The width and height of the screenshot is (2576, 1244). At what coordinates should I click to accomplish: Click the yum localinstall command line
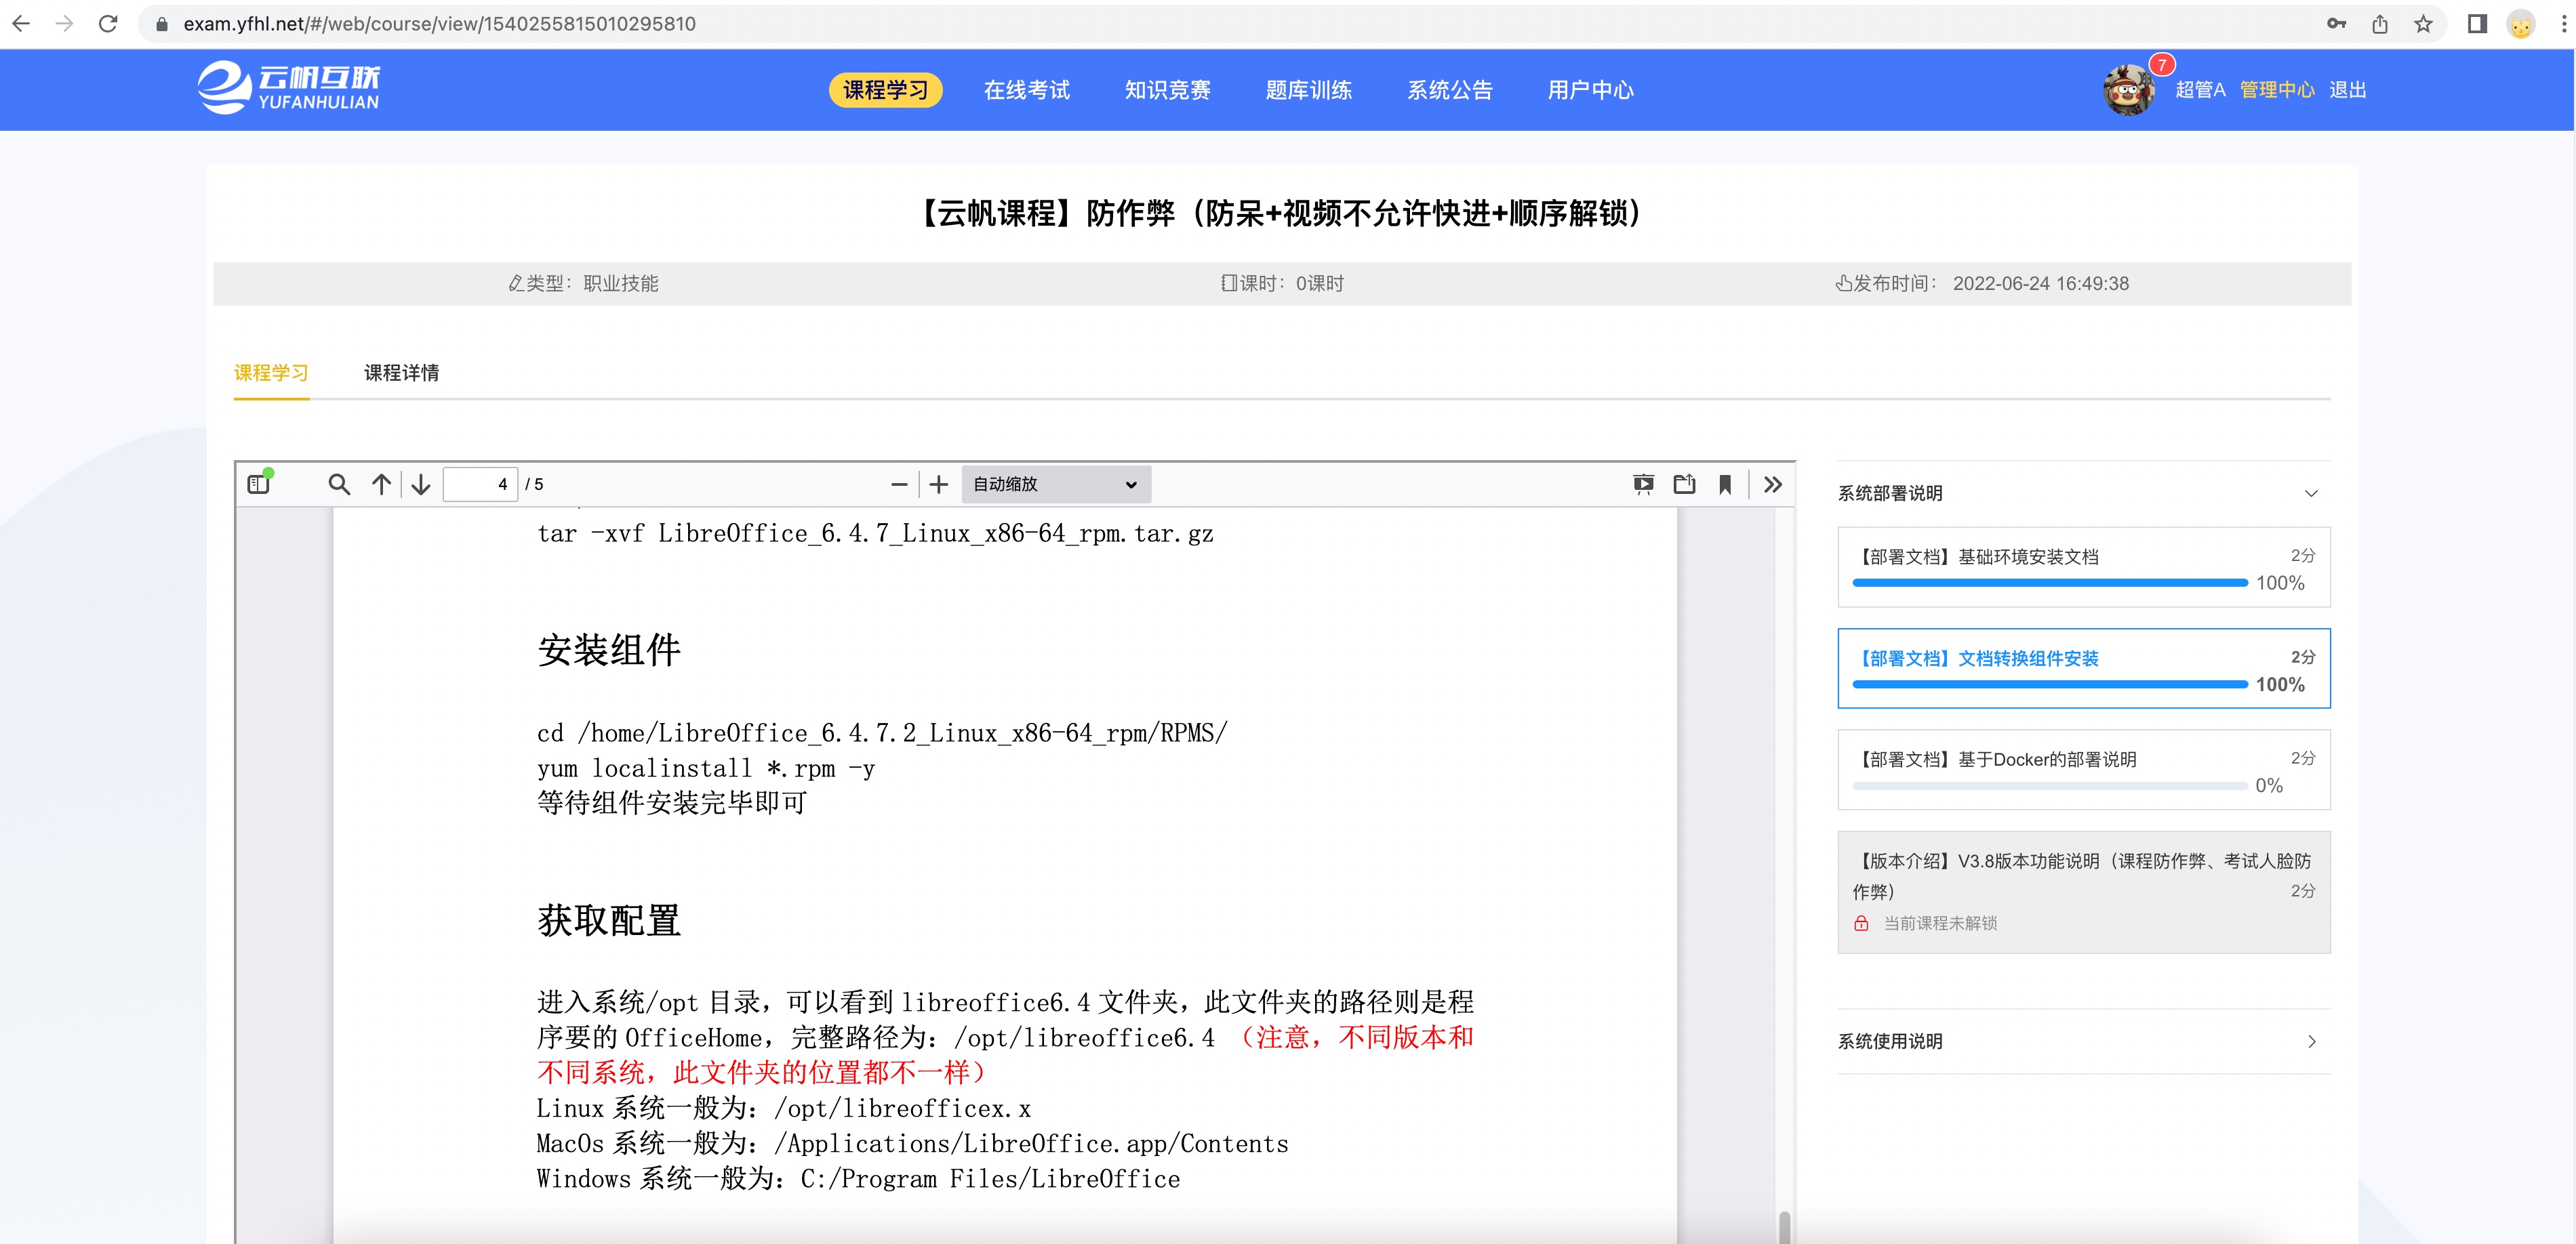point(706,768)
